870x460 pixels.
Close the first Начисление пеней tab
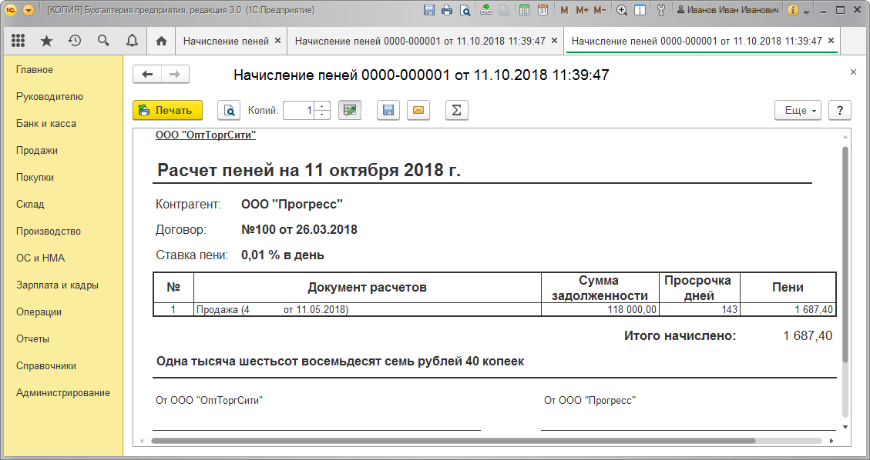(x=277, y=41)
